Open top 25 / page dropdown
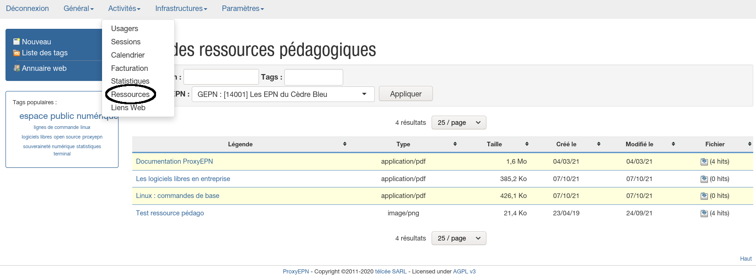The width and height of the screenshot is (756, 278). 459,123
